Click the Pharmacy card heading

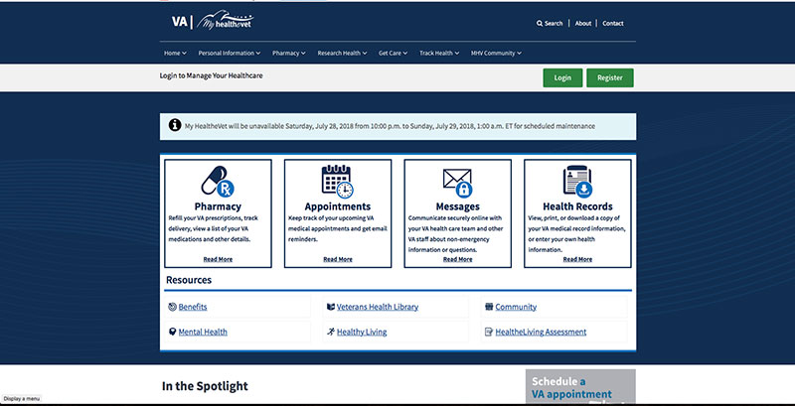click(x=218, y=206)
